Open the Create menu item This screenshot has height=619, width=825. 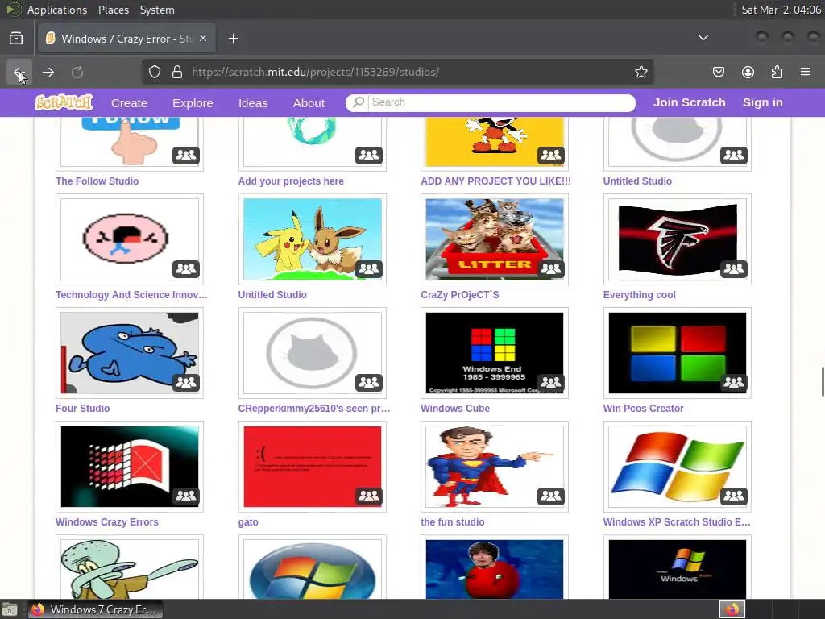[129, 103]
